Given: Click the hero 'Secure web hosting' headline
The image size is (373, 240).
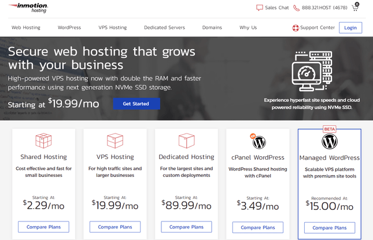Looking at the screenshot, I should point(102,58).
